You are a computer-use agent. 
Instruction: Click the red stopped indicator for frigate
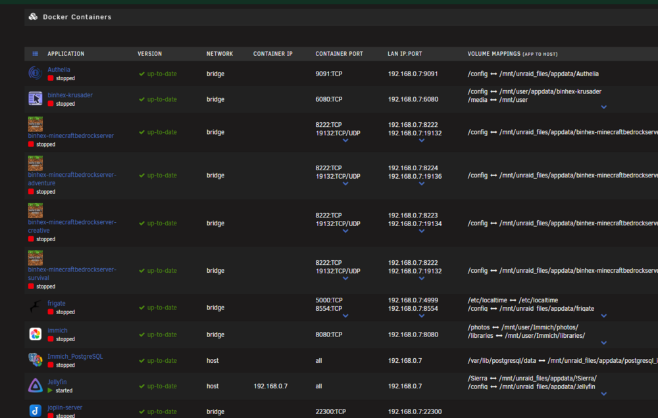(x=51, y=312)
